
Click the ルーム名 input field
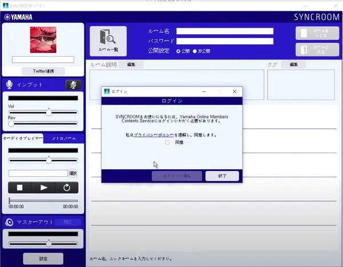(x=225, y=31)
